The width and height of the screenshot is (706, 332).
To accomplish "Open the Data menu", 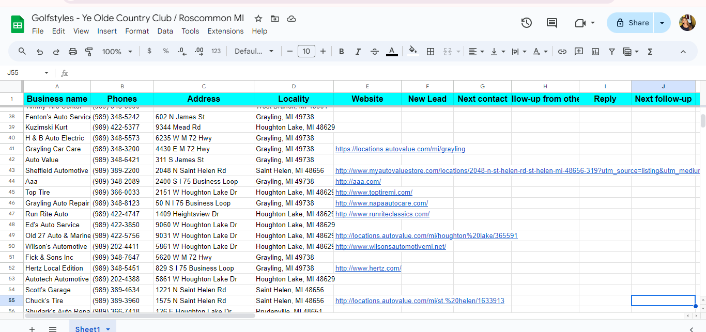I will point(165,31).
